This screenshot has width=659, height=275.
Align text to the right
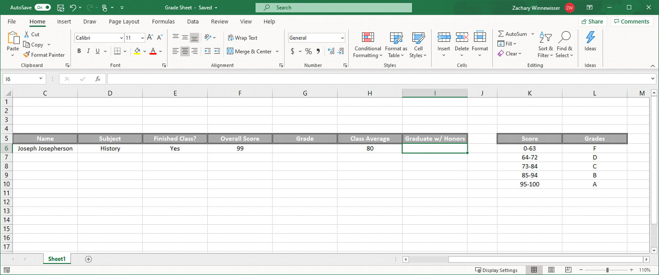[x=194, y=51]
